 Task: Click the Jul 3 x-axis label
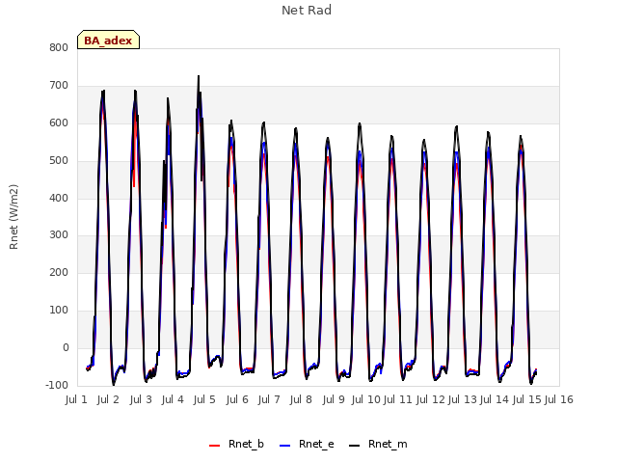(x=141, y=399)
